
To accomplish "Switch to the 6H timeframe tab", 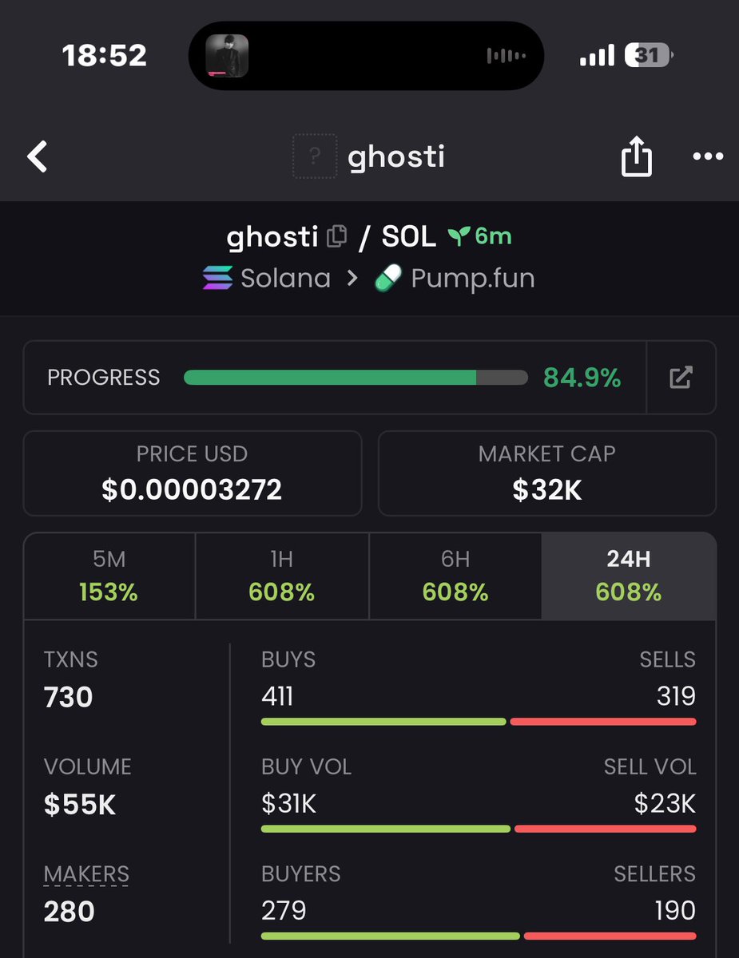I will coord(455,576).
